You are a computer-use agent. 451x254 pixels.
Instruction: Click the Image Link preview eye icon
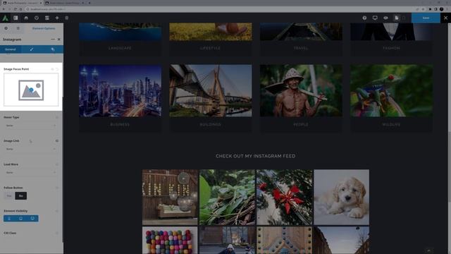pos(57,141)
